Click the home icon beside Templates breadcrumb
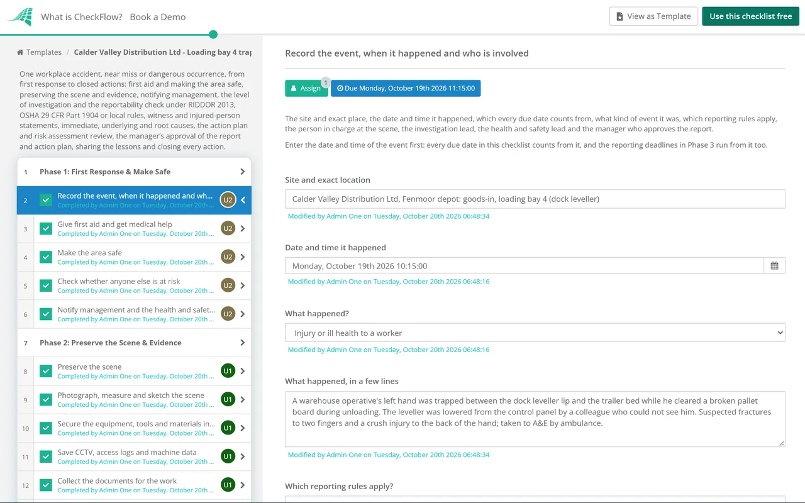 20,52
